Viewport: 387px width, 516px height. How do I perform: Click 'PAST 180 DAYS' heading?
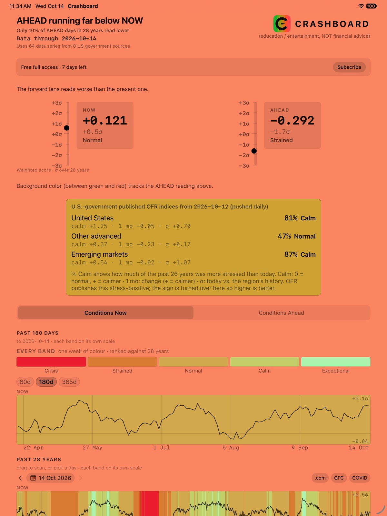click(x=37, y=333)
